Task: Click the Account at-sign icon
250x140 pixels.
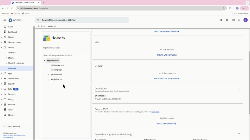Action: tap(5, 104)
